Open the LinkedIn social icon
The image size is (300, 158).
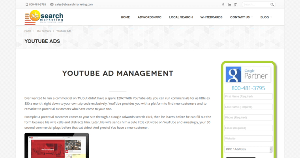pyautogui.click(x=229, y=5)
